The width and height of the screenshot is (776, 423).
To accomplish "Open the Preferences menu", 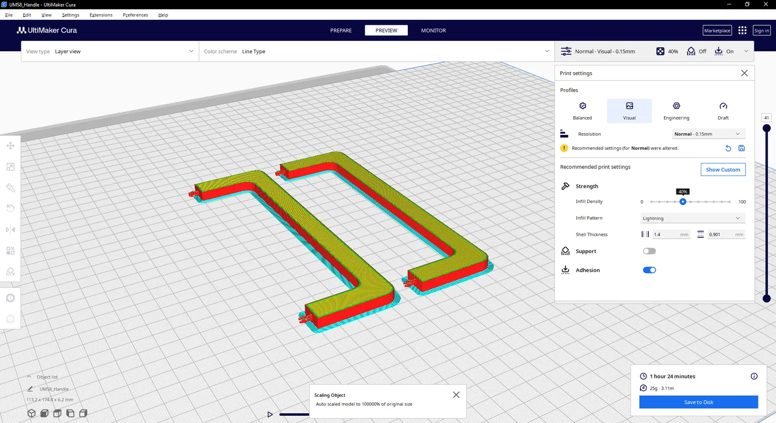I will 135,15.
